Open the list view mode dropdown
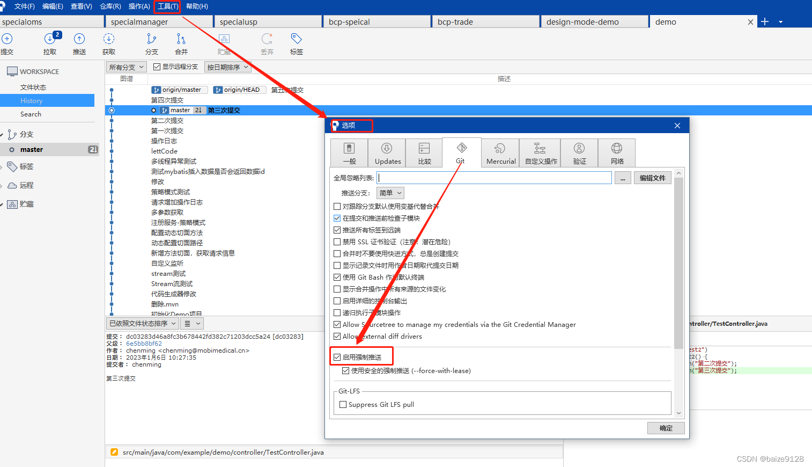812x467 pixels. pyautogui.click(x=192, y=323)
